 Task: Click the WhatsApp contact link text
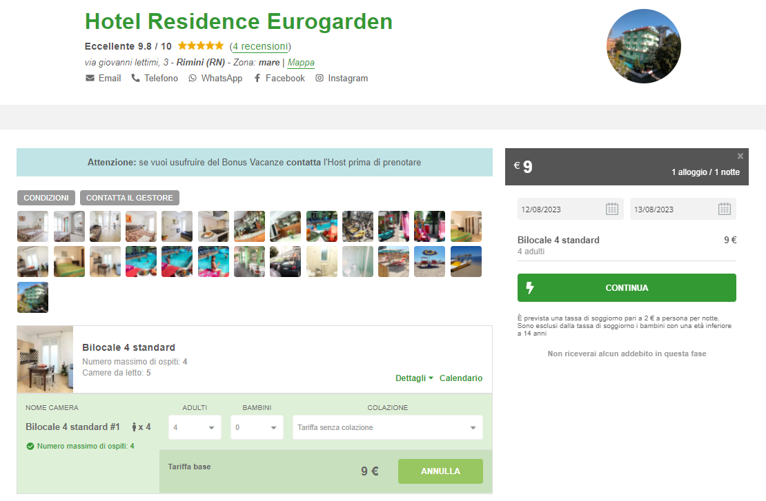[x=222, y=78]
